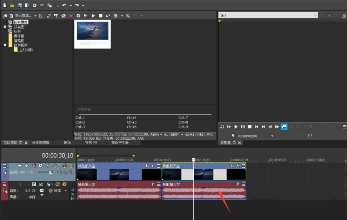Open event pan/crop on first video clip
Screen dimensions: 347x220
coord(148,166)
